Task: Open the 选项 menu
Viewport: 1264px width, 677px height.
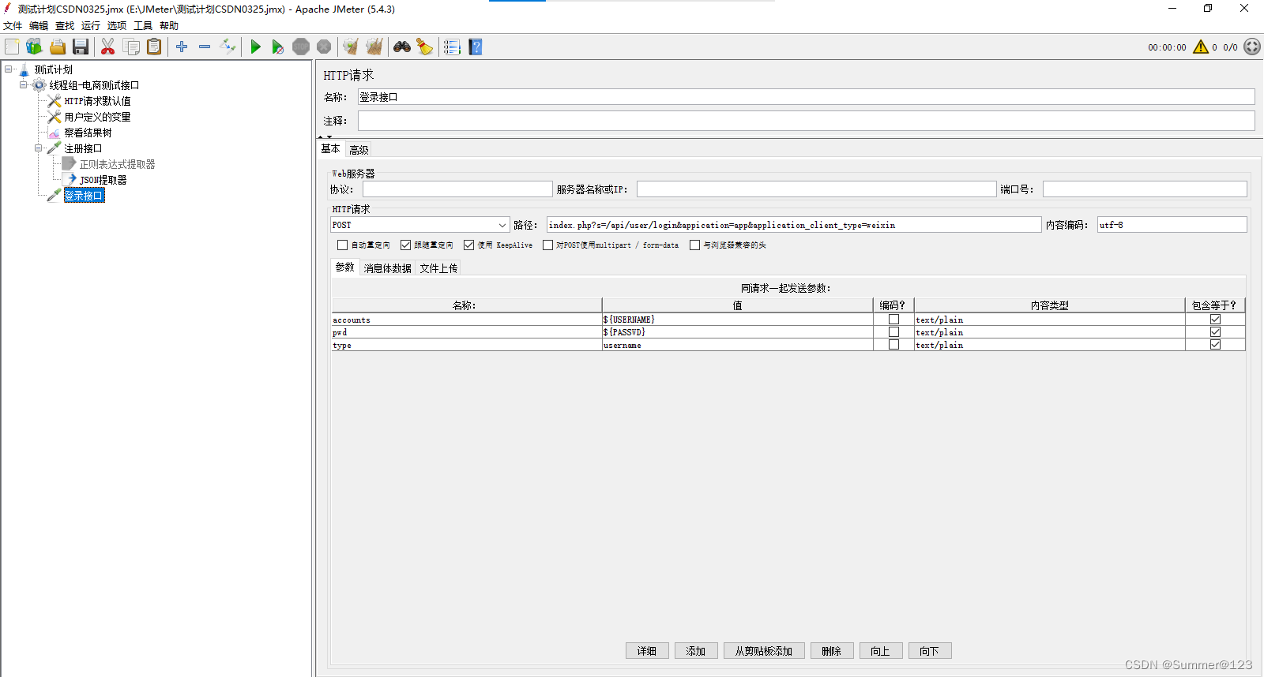Action: [x=117, y=26]
